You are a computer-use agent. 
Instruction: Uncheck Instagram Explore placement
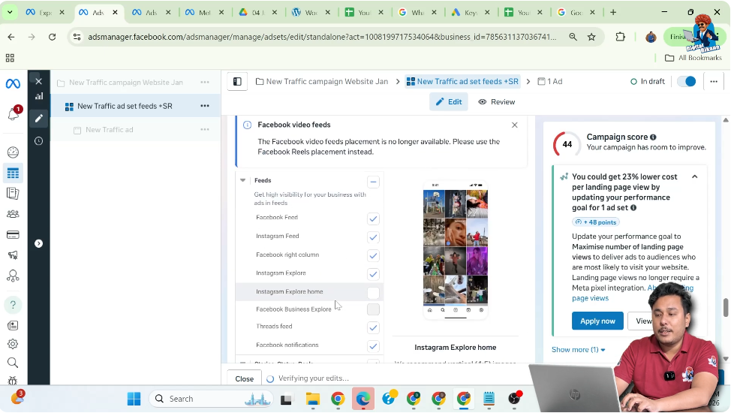pos(373,274)
